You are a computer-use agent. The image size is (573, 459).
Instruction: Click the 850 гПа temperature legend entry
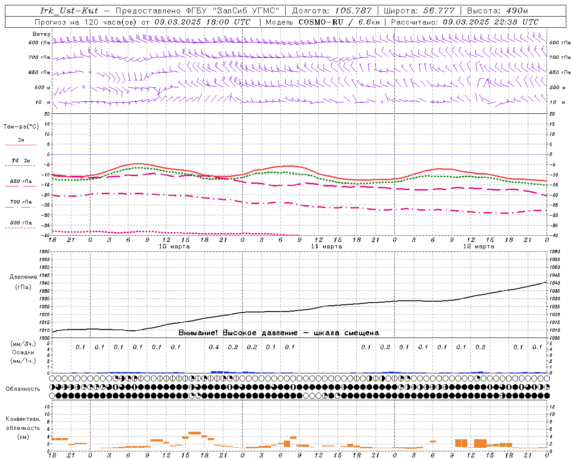coord(21,182)
